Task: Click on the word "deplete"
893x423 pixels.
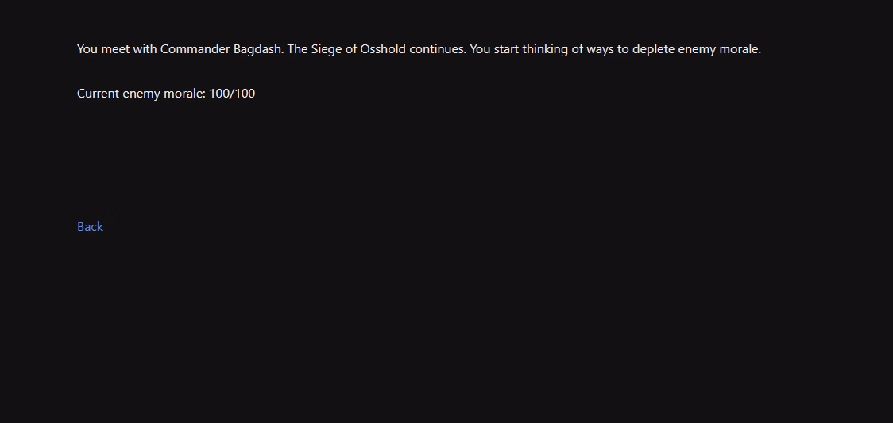Action: (x=653, y=49)
